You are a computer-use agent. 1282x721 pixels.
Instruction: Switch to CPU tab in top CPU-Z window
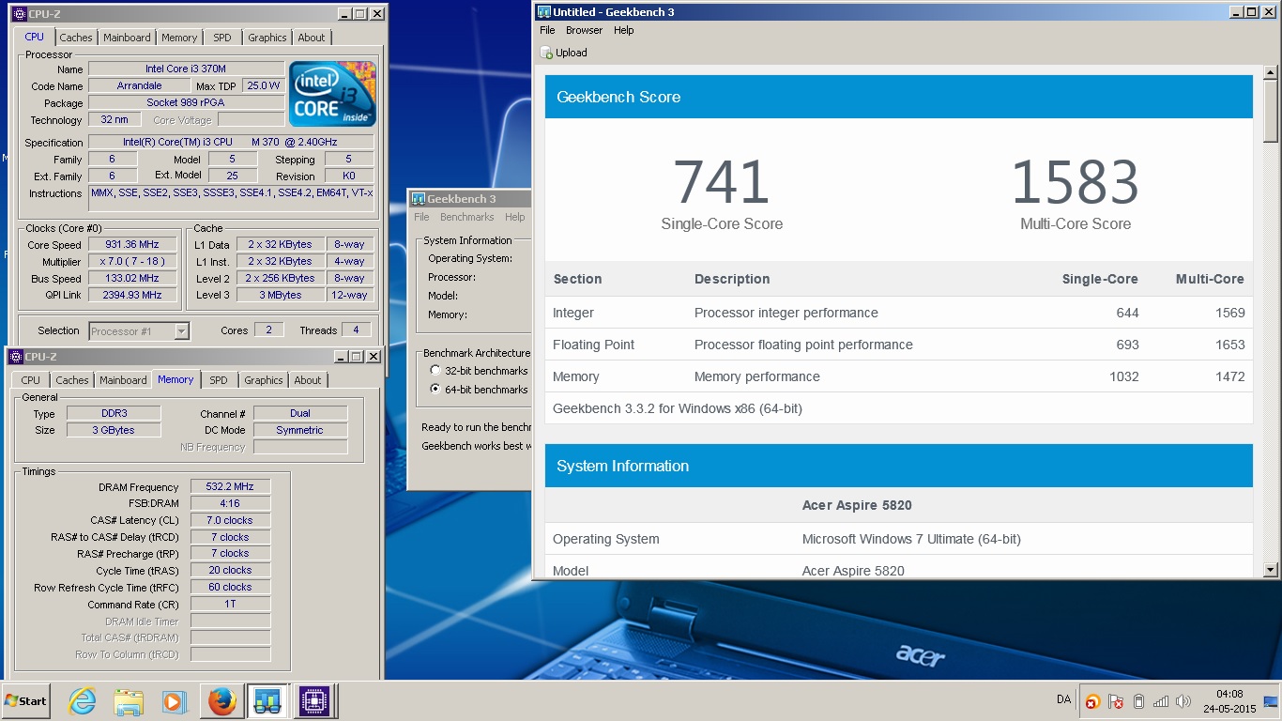34,37
